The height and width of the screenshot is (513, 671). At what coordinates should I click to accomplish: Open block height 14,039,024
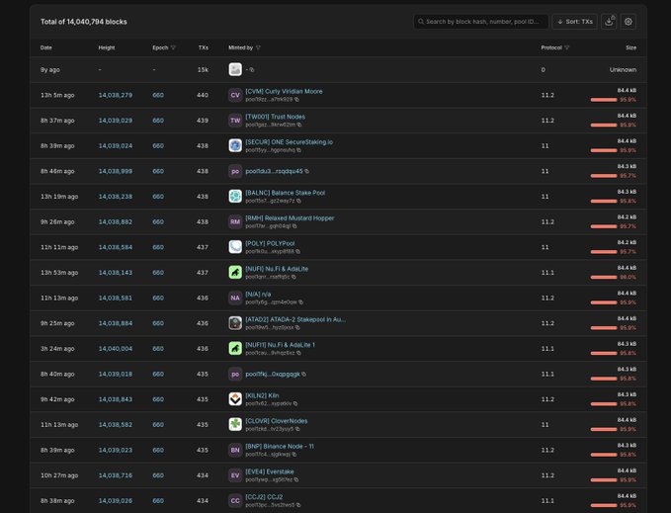coord(115,145)
